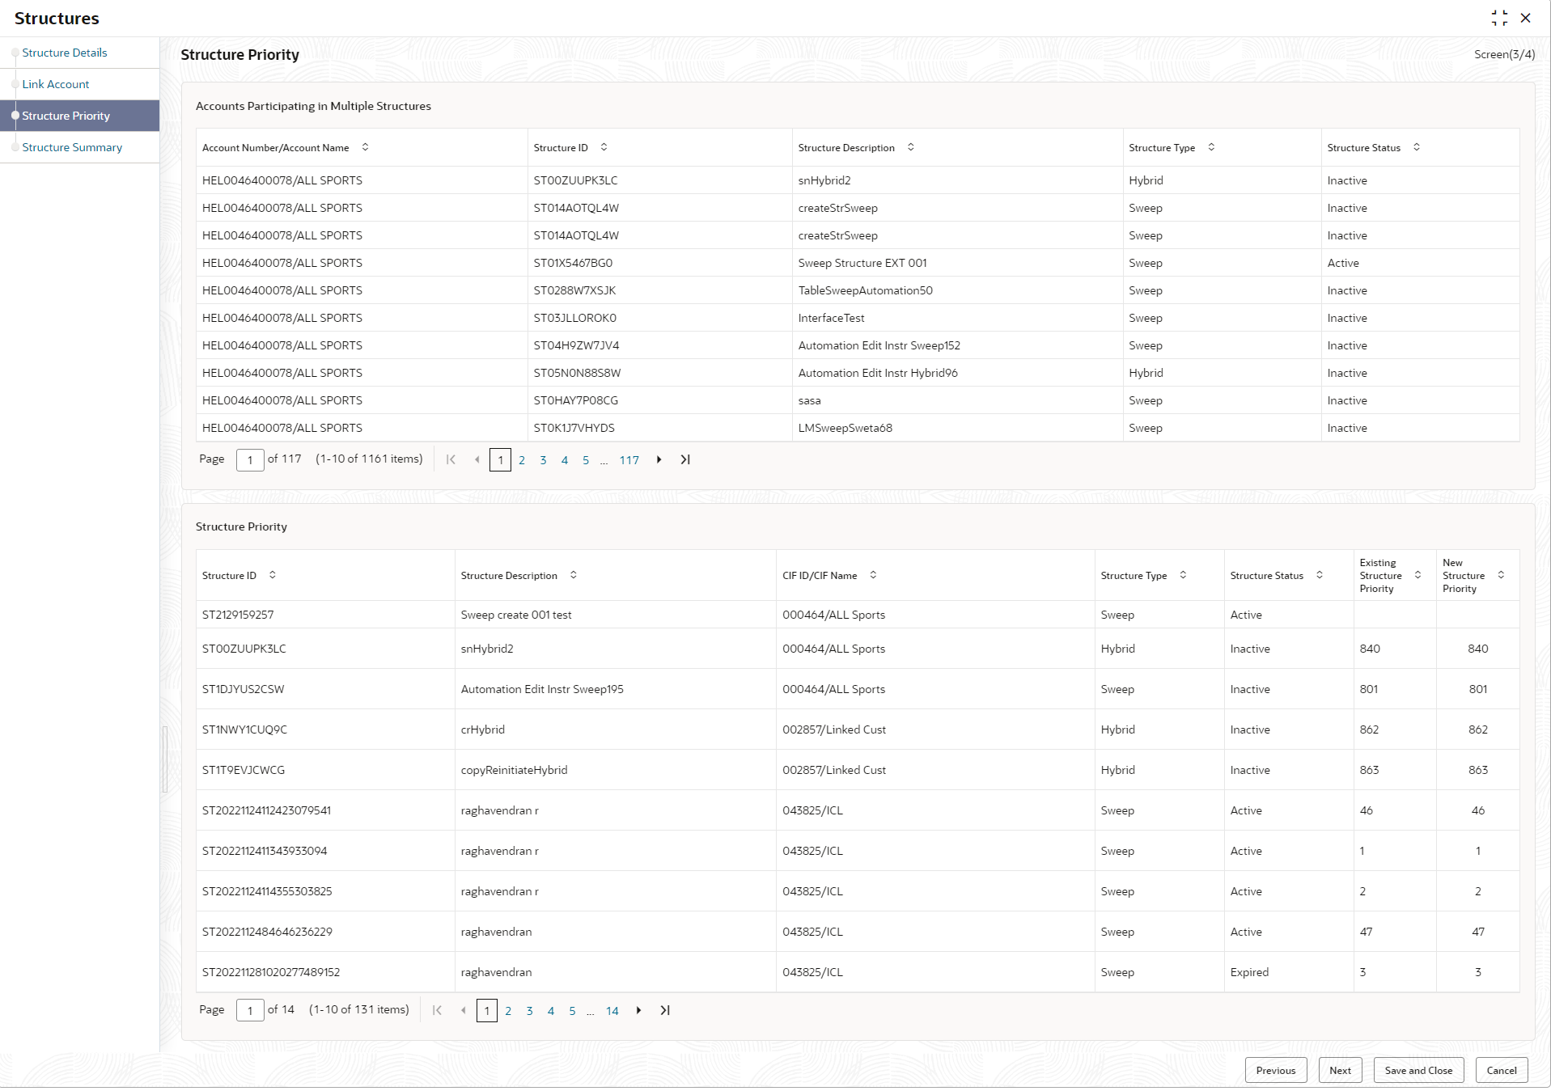
Task: Sort by New Structure Priority column
Action: (x=1501, y=575)
